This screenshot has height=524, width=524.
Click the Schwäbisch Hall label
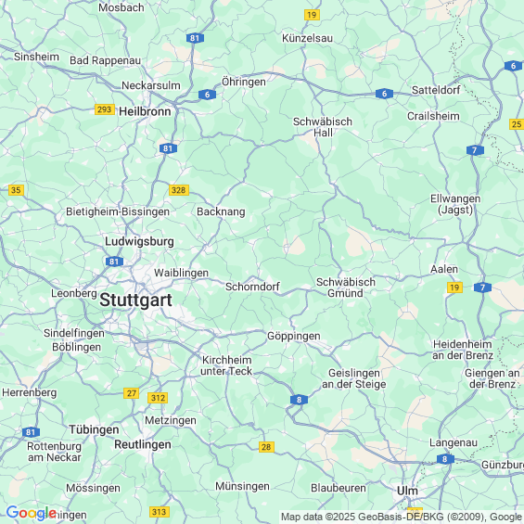tap(323, 127)
